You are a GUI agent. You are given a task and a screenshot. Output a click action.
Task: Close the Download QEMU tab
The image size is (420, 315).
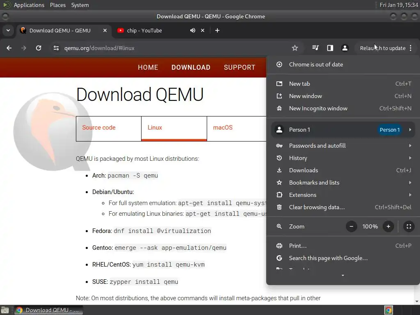pyautogui.click(x=105, y=30)
